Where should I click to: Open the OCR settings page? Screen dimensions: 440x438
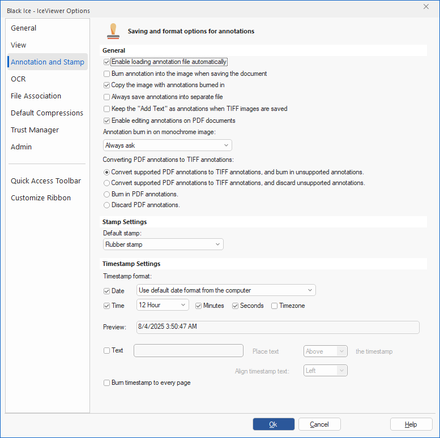(x=18, y=79)
